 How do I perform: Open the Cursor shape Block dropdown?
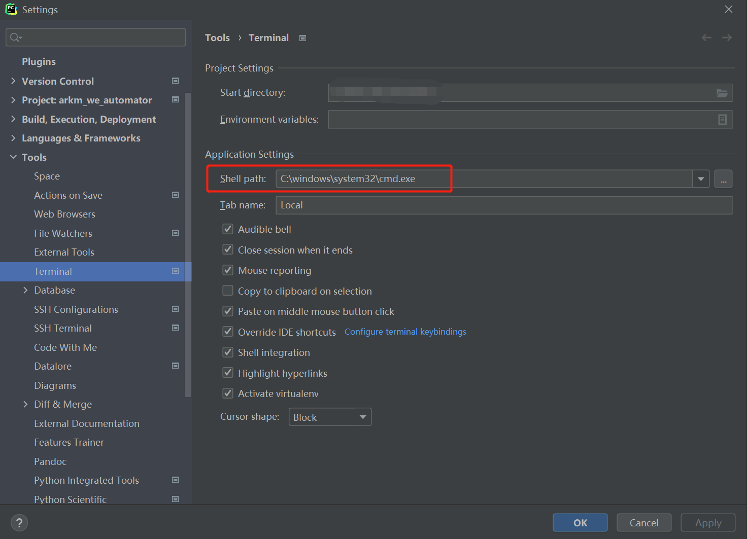(x=330, y=417)
